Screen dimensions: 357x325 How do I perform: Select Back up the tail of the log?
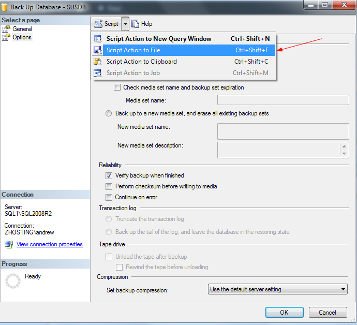point(109,232)
